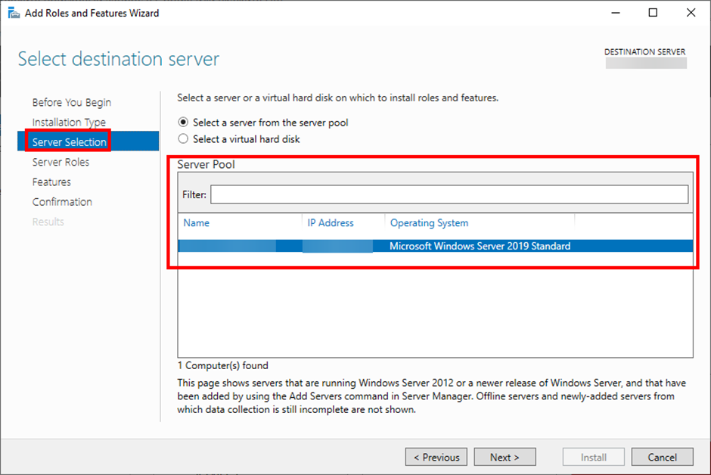711x475 pixels.
Task: Open Server Selection step
Action: (x=88, y=142)
